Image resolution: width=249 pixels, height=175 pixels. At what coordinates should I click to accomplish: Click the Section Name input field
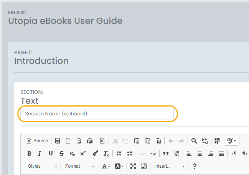[x=97, y=114]
